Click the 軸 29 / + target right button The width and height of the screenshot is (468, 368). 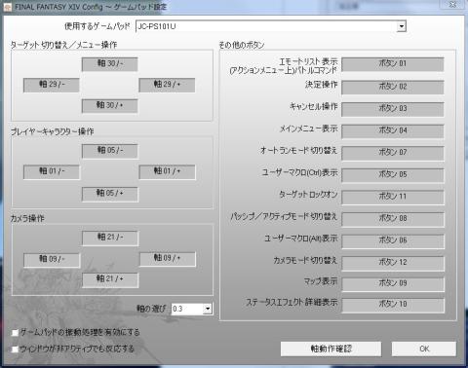point(167,85)
